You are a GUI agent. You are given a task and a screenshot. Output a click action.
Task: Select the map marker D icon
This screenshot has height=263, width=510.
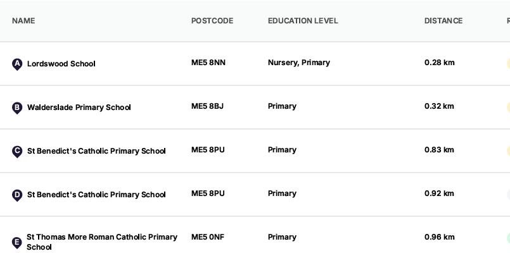(x=17, y=195)
